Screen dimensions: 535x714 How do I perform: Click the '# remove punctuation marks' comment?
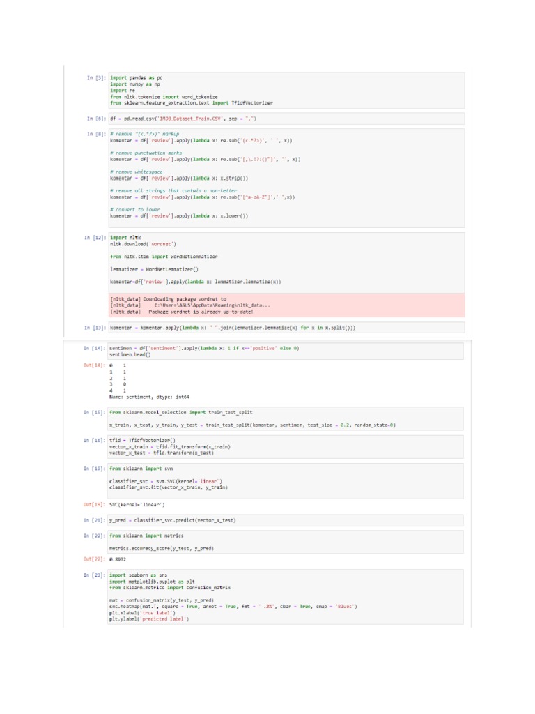click(x=146, y=153)
